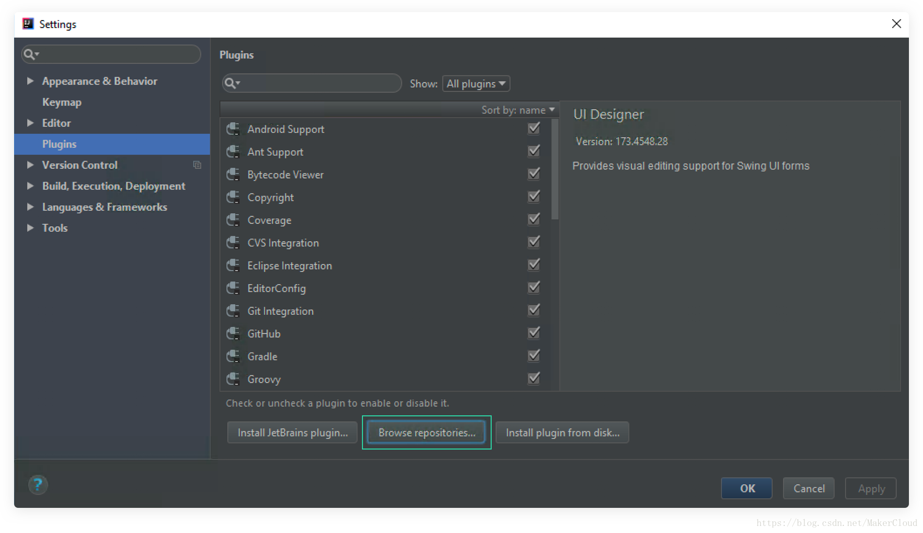This screenshot has height=533, width=923.
Task: Expand the Languages & Frameworks arrow
Action: pos(30,207)
